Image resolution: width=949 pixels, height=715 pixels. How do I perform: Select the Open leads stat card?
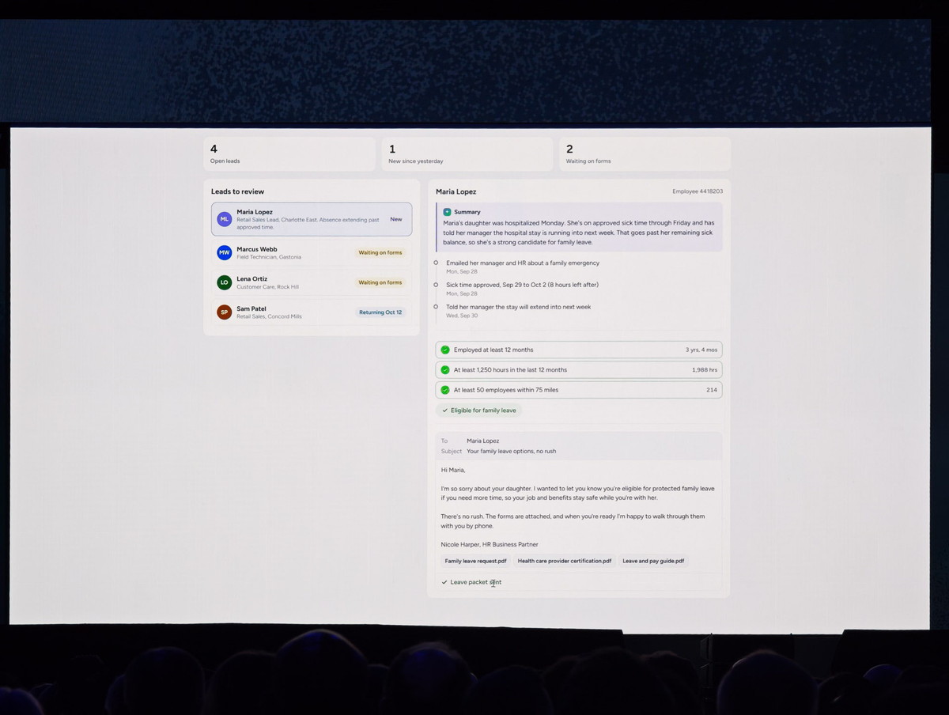pos(289,153)
